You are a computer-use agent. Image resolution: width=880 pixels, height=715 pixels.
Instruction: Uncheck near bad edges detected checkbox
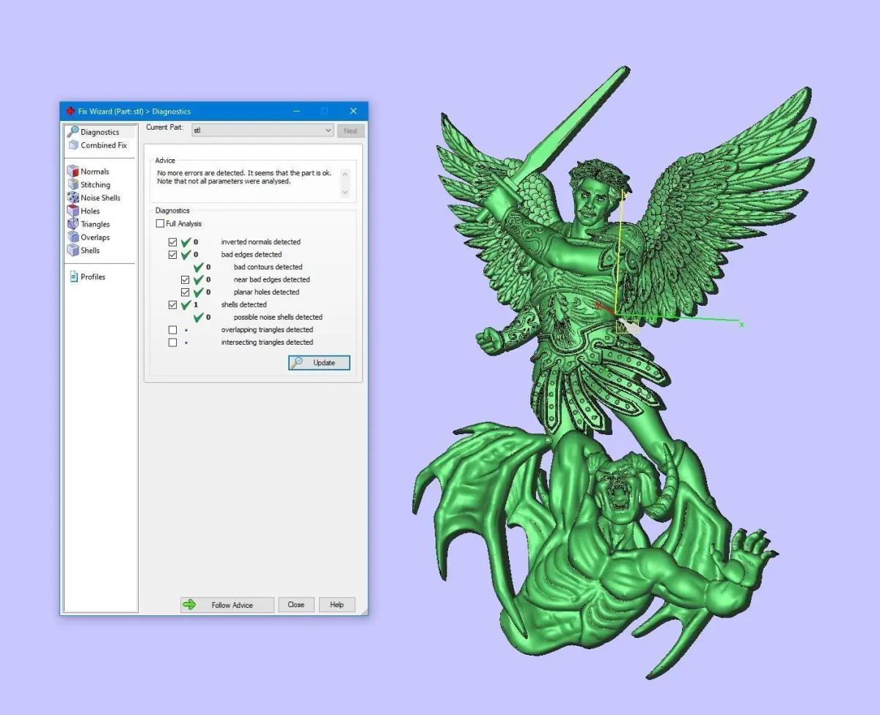click(186, 279)
